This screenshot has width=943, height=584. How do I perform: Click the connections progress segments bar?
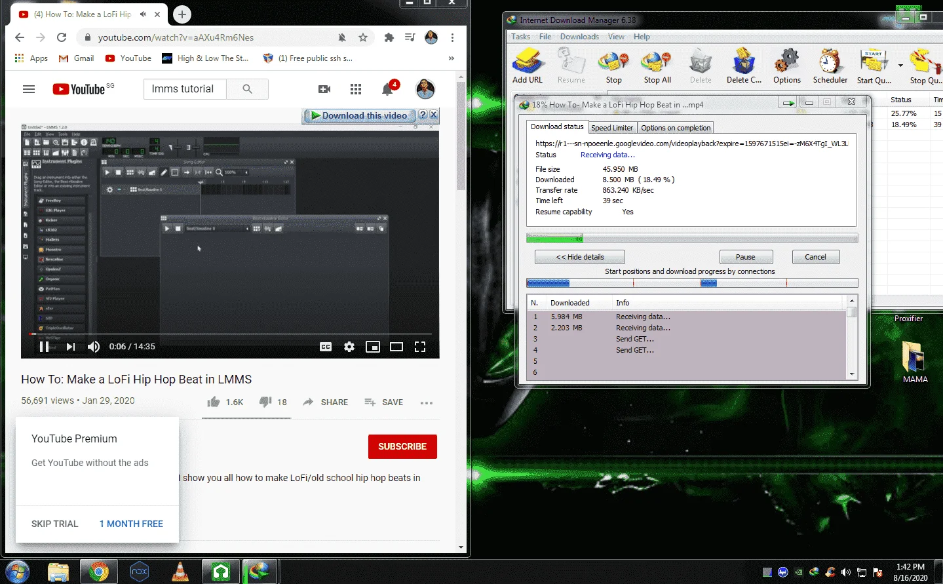[x=692, y=283]
